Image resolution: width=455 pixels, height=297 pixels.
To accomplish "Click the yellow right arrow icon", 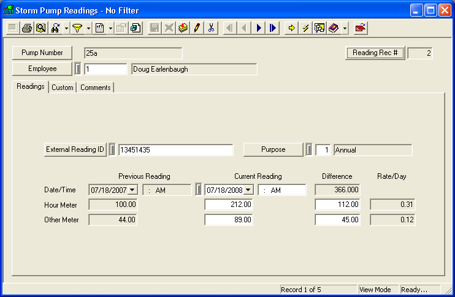I will 291,28.
